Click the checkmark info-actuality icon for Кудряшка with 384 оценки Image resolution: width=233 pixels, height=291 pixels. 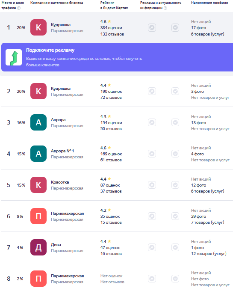(175, 28)
